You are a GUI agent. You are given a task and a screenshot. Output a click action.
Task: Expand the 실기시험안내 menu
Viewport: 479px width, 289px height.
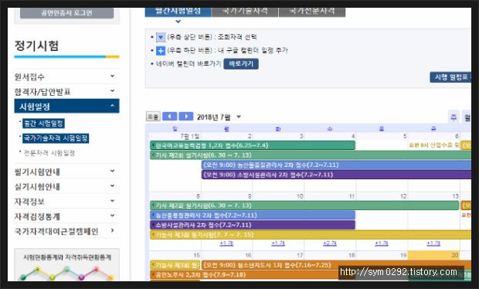(66, 186)
